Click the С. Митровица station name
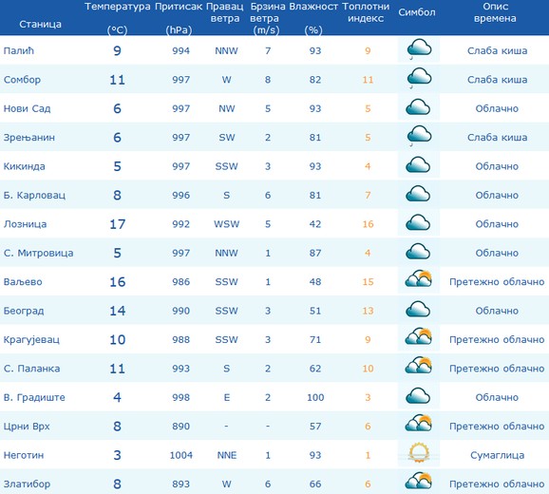This screenshot has height=494, width=549. click(39, 253)
